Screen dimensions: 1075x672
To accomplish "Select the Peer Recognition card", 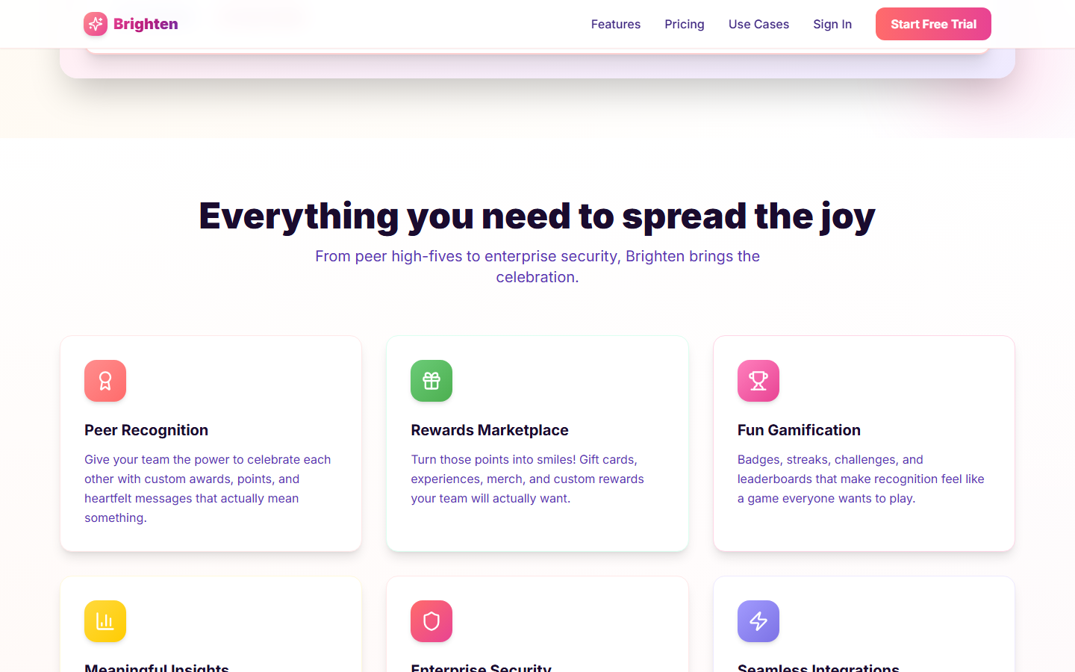I will (x=211, y=443).
